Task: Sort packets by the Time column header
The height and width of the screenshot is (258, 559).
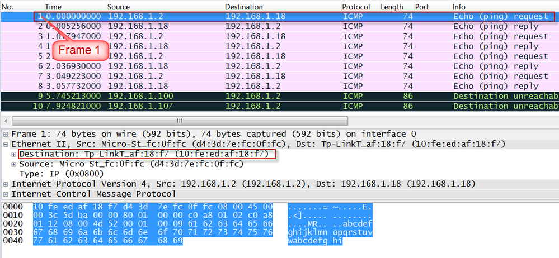Action: [x=75, y=7]
